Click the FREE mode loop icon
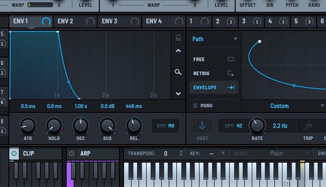The height and width of the screenshot is (187, 326). click(x=231, y=59)
